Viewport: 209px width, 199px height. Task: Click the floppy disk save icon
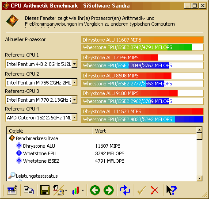(x=45, y=190)
